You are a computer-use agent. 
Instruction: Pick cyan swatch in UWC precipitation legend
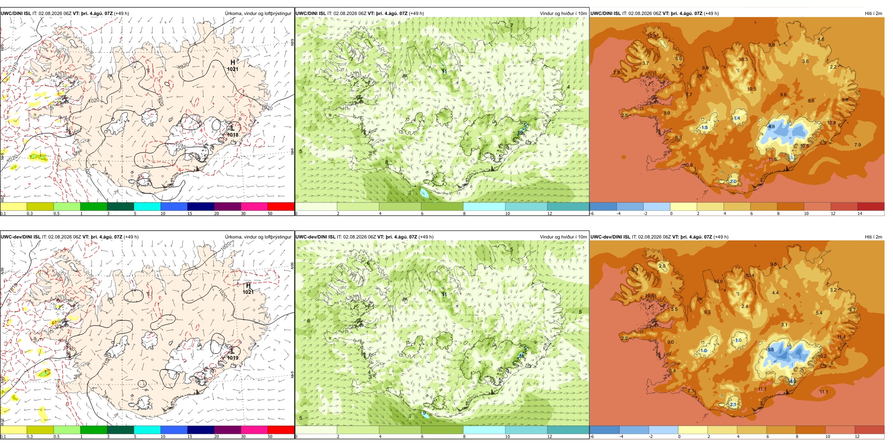147,207
